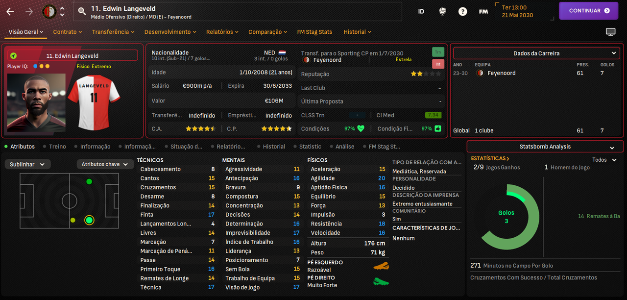The width and height of the screenshot is (627, 300).
Task: Open the FM Stag Stats tab
Action: 314,32
